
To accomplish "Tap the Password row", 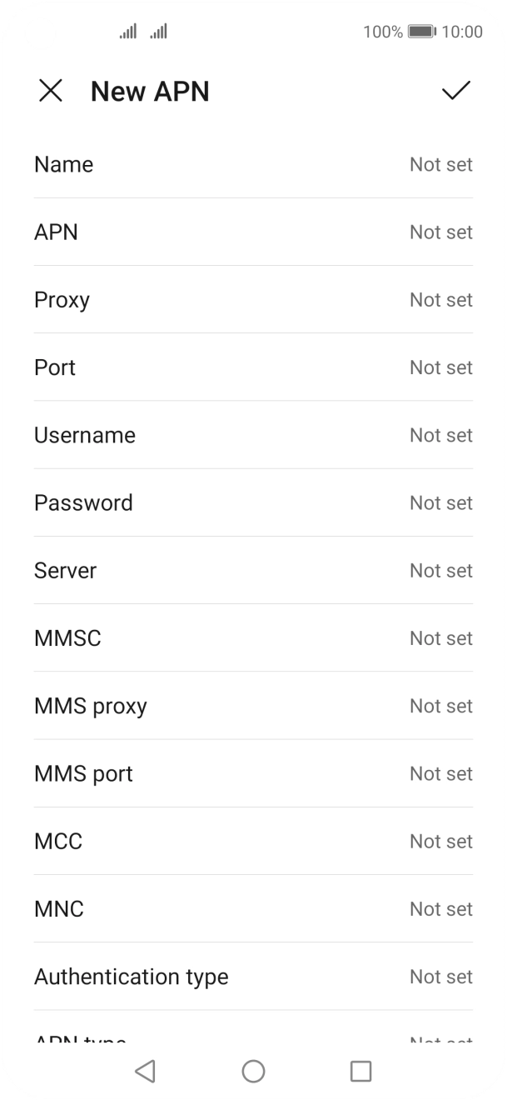I will [x=253, y=502].
